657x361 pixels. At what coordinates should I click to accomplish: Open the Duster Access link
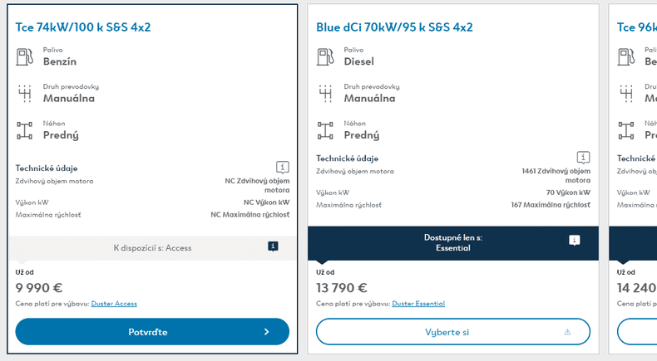click(x=114, y=304)
